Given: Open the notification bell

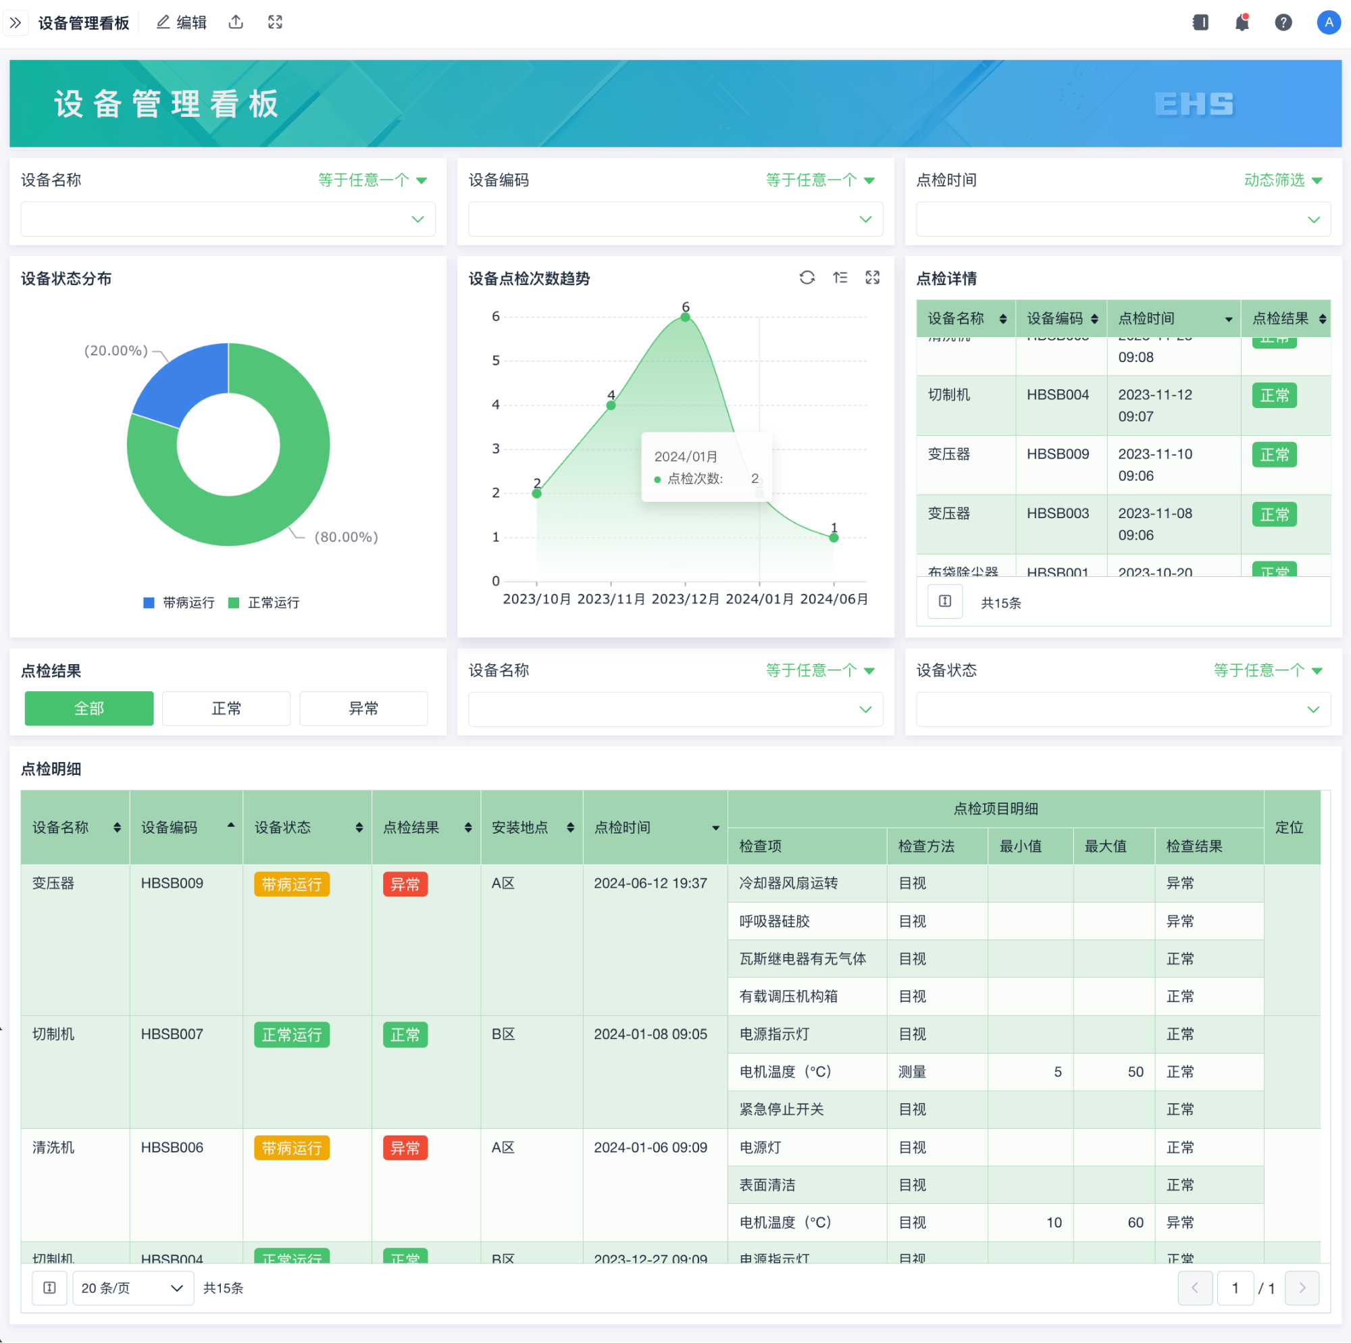Looking at the screenshot, I should coord(1242,23).
